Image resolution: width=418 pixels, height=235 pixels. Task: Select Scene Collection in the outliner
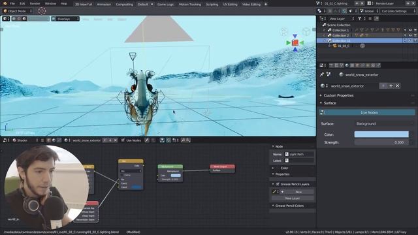pos(338,25)
